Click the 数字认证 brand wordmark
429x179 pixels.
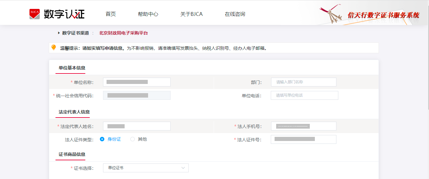[x=64, y=14]
